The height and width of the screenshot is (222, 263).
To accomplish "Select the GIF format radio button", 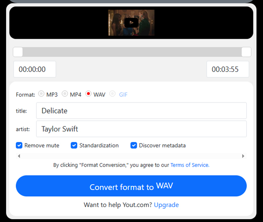I will [x=112, y=94].
